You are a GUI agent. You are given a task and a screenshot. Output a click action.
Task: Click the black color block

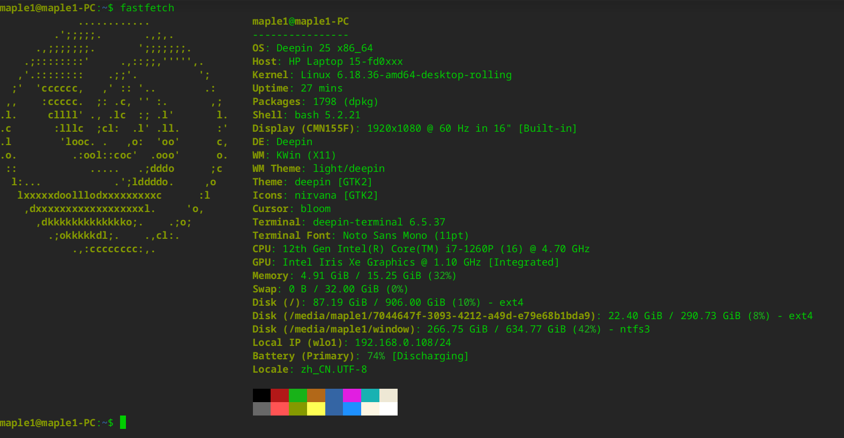(x=262, y=395)
